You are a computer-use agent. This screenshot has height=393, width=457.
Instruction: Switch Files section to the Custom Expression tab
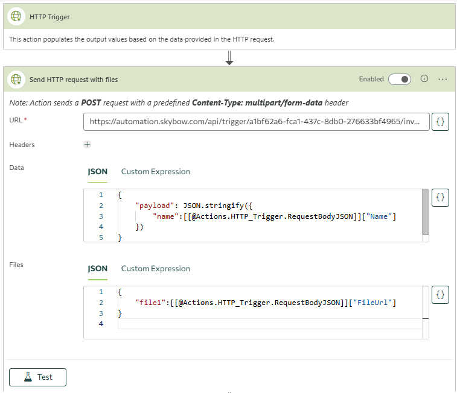point(155,269)
